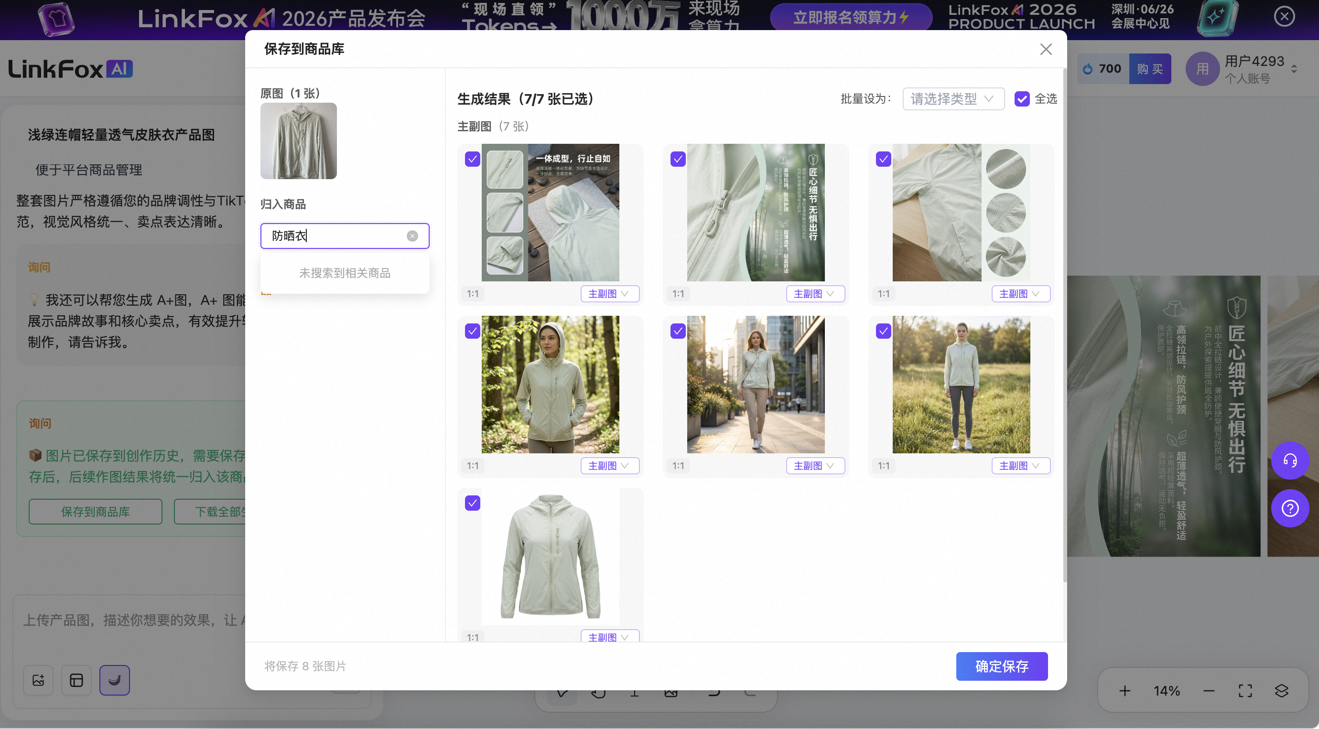The image size is (1319, 729).
Task: Uncheck the grass field model image checkbox
Action: [x=883, y=331]
